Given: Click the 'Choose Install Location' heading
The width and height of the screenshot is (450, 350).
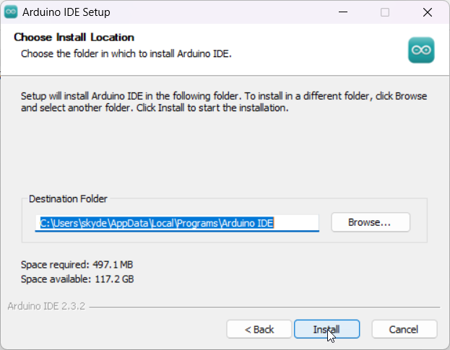Looking at the screenshot, I should point(74,38).
